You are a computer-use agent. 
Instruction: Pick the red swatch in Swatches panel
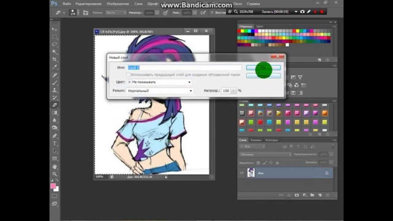tap(239, 31)
